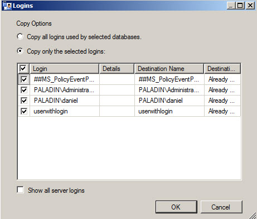This screenshot has width=257, height=219.
Task: Enable 'Show all server logins' checkbox
Action: (20, 190)
